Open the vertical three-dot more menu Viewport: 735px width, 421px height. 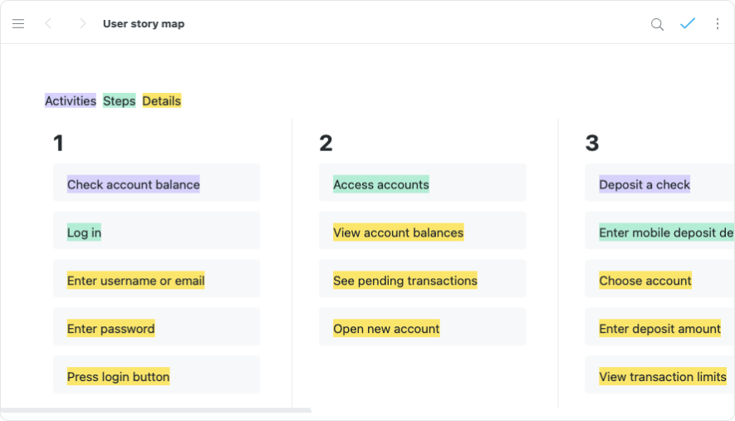click(x=718, y=24)
